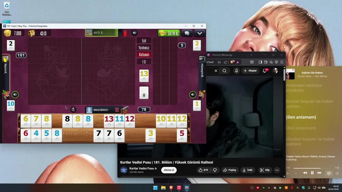Viewport: 342px width, 192px height.
Task: Click player Ali O. E. name panel
Action: click(x=102, y=33)
